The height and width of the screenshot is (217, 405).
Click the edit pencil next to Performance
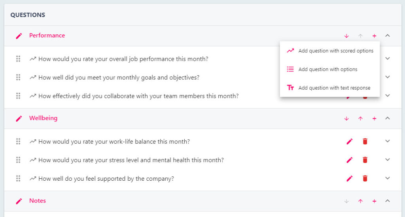(x=19, y=36)
